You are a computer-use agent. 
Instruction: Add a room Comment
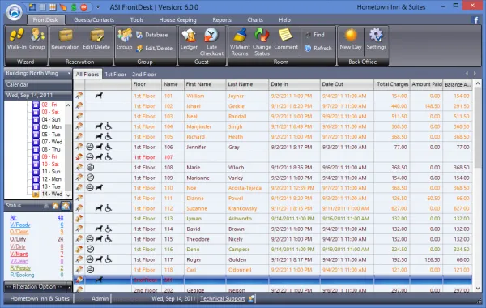286,39
